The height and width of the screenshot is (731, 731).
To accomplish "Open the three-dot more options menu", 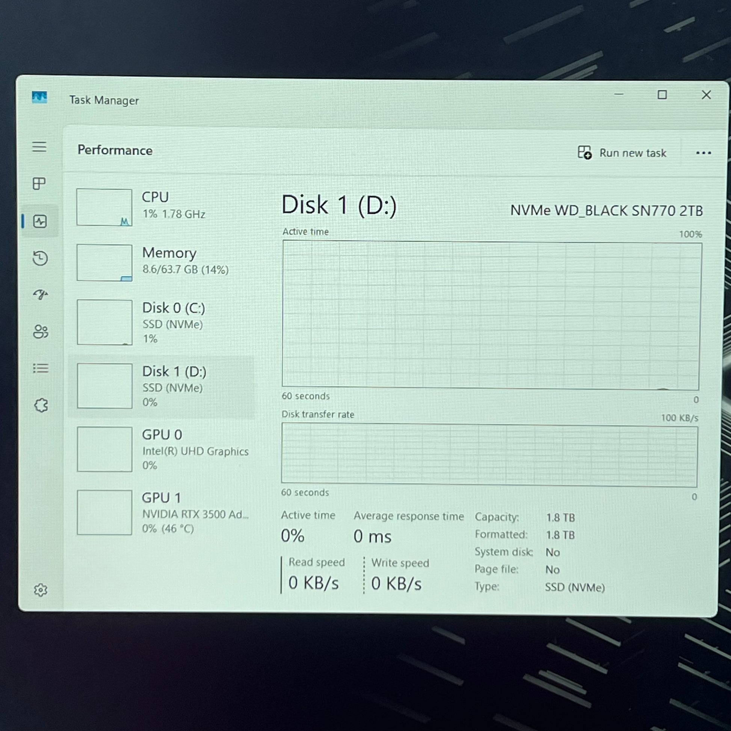I will [703, 153].
